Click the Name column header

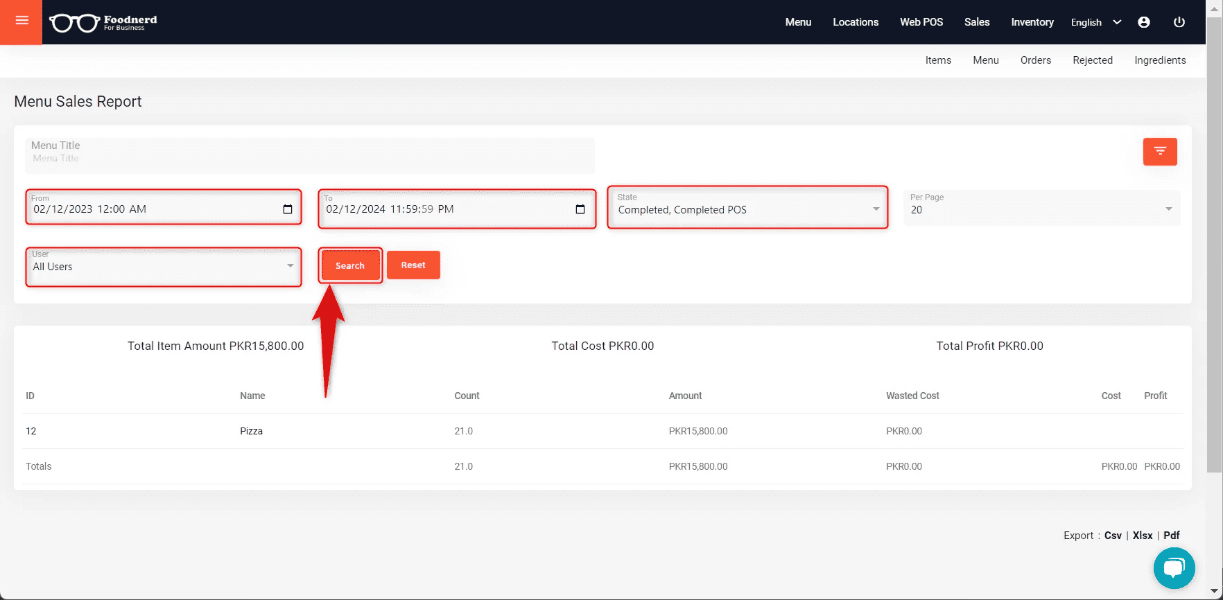pyautogui.click(x=252, y=396)
